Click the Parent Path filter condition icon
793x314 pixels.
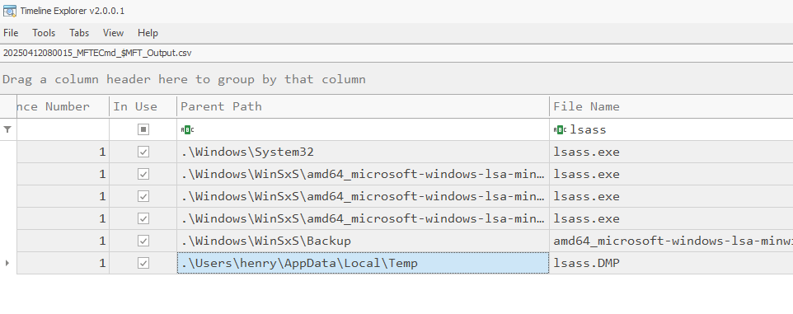pyautogui.click(x=187, y=130)
